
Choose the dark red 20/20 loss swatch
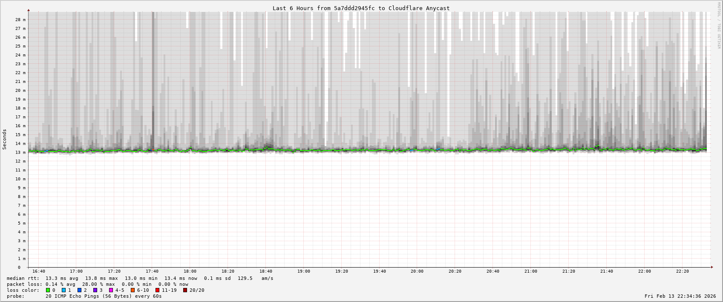185,290
